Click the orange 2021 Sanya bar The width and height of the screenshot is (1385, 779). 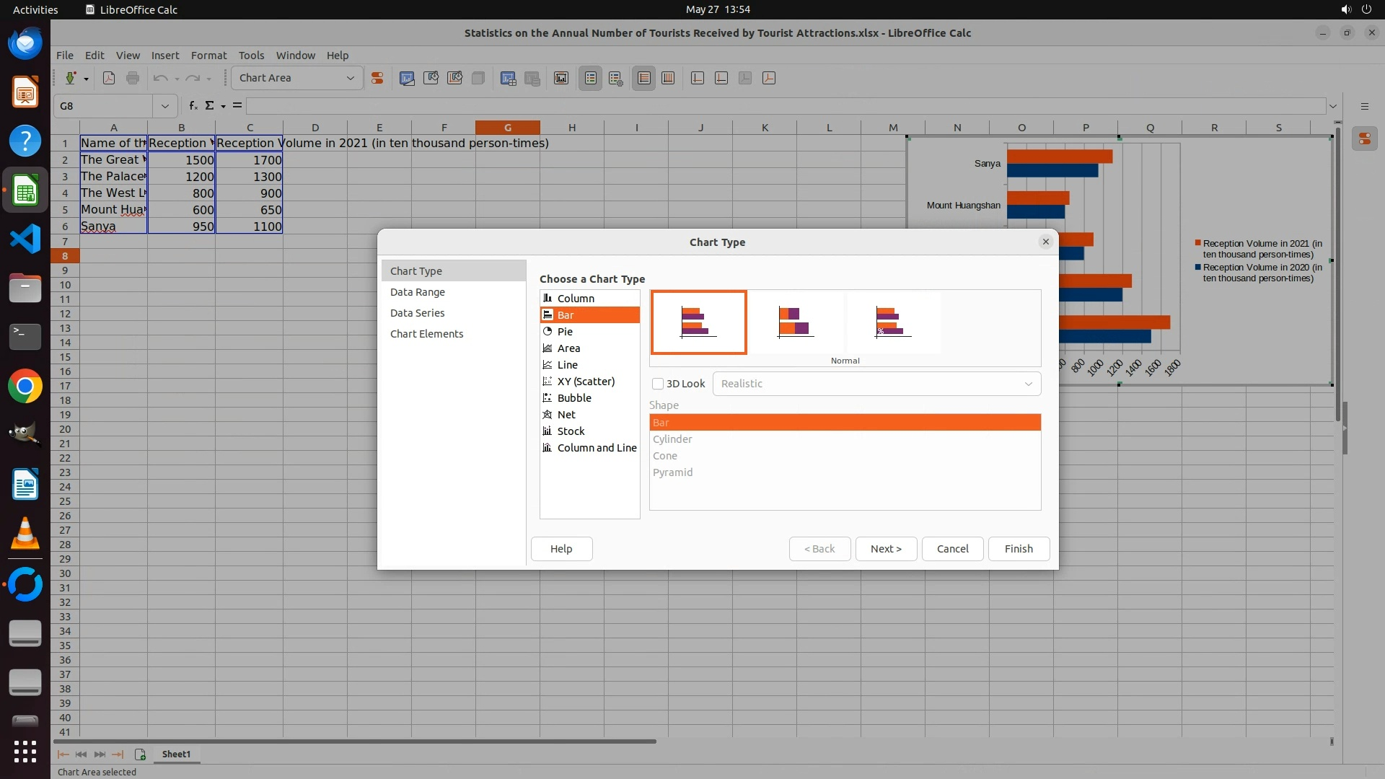click(x=1059, y=156)
